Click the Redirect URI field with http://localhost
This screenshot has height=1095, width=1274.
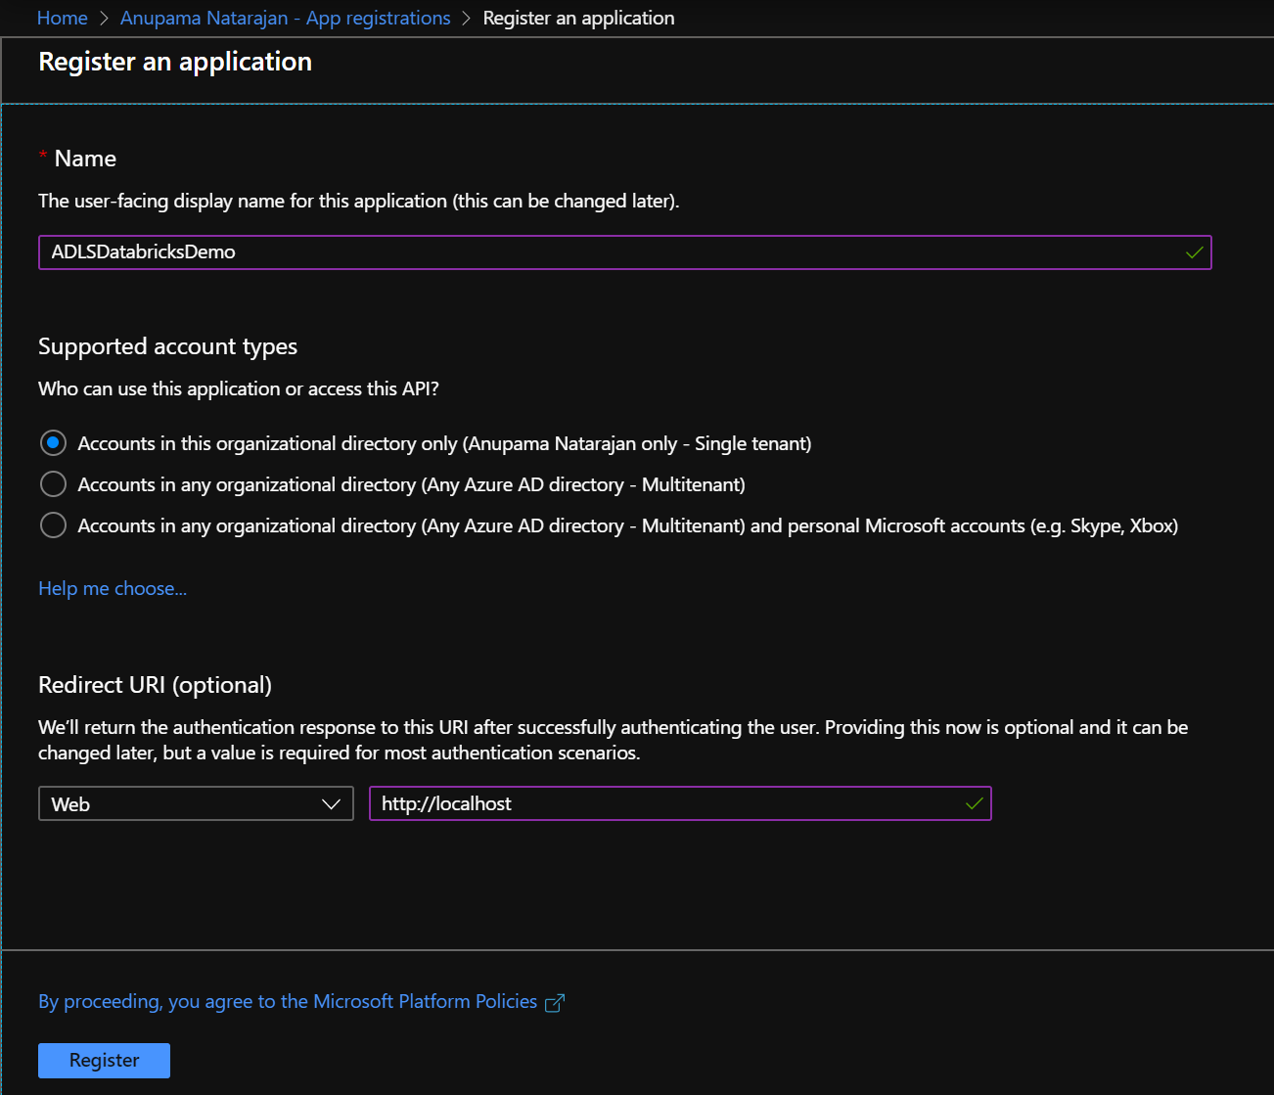click(x=680, y=803)
